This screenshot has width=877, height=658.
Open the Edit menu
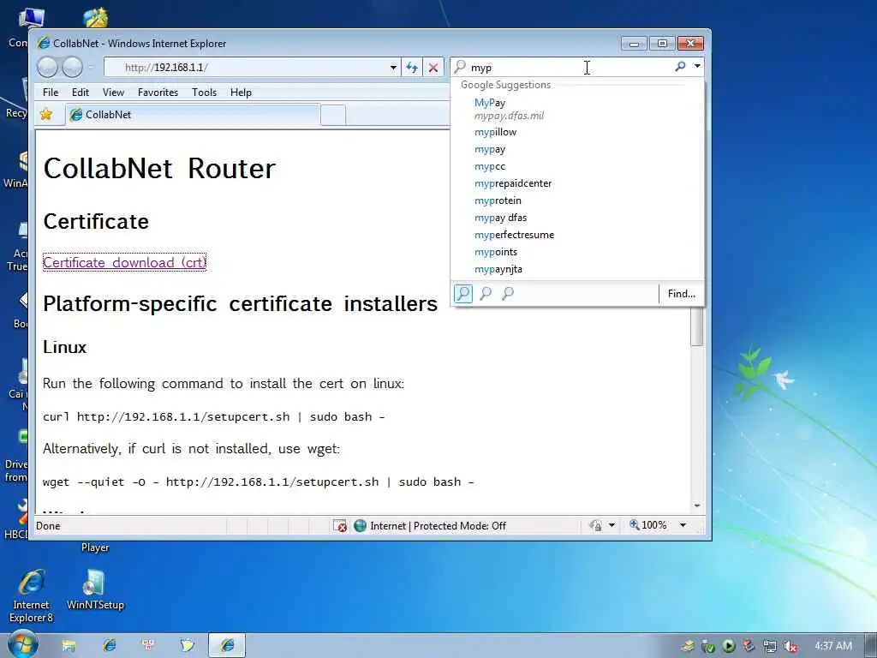[80, 93]
